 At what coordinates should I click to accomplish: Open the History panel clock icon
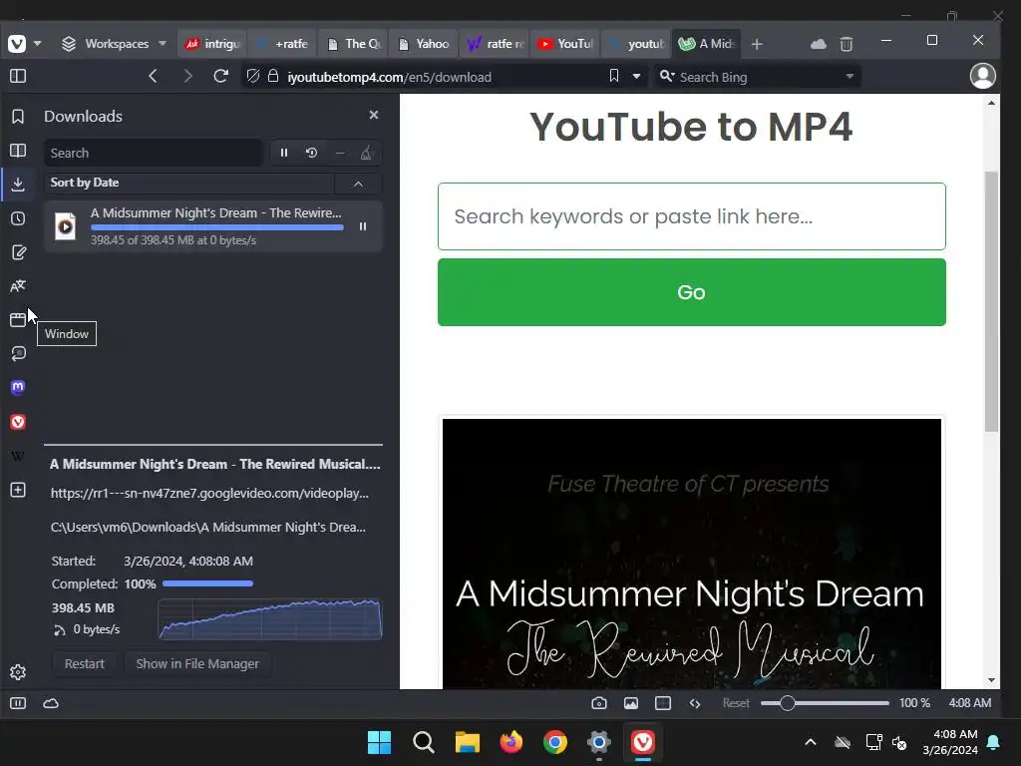click(x=18, y=218)
